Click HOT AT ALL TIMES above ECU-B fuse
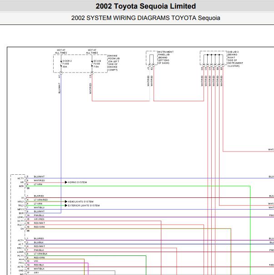 coord(92,51)
